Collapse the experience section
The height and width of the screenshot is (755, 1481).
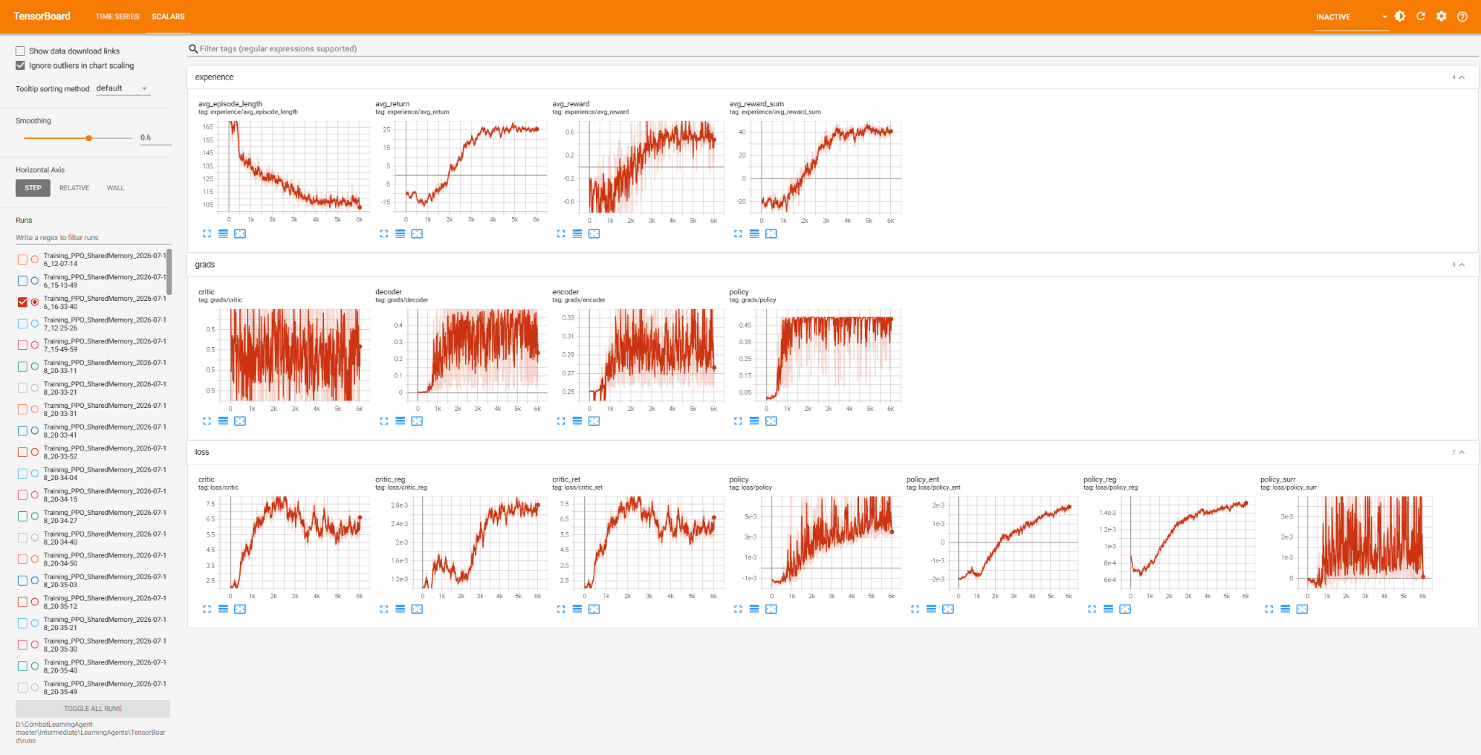pos(1461,77)
